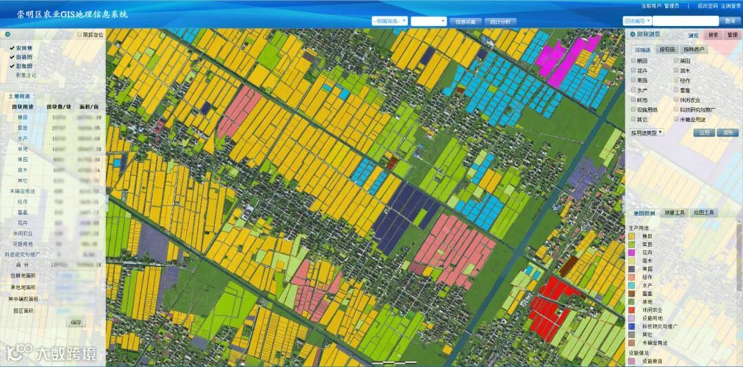
Task: Click the 休闲农业 red legend swatch
Action: [632, 309]
